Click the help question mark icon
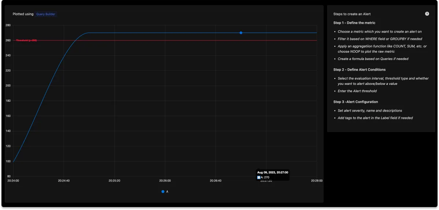 pyautogui.click(x=427, y=14)
